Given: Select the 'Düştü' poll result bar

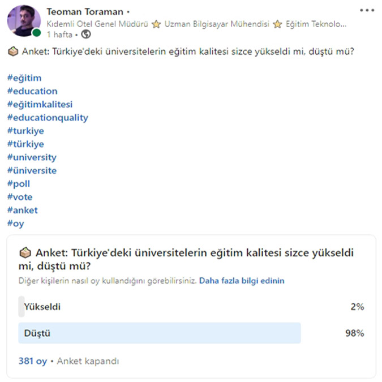Looking at the screenshot, I should [x=159, y=333].
